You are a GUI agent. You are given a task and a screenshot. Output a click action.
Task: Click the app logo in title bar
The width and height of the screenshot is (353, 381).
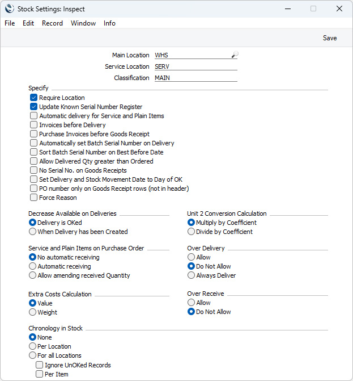click(x=9, y=9)
